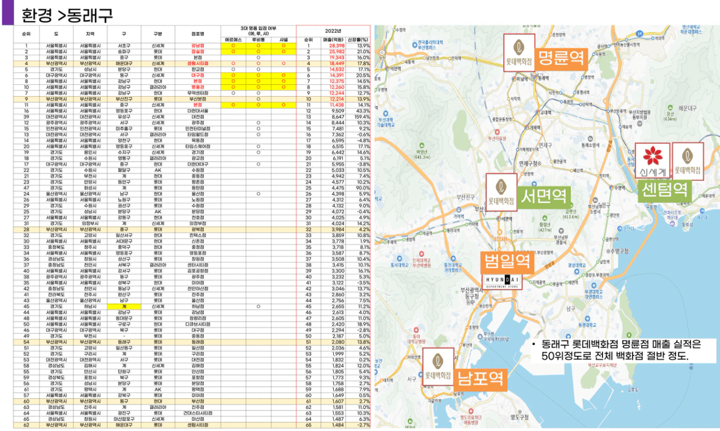720x431 pixels.
Task: Click the 더현대서울 store cell
Action: point(198,111)
